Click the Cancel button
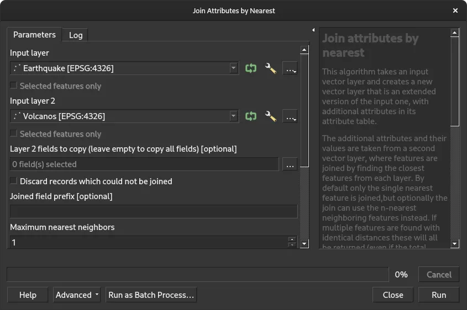The image size is (467, 310). tap(439, 274)
